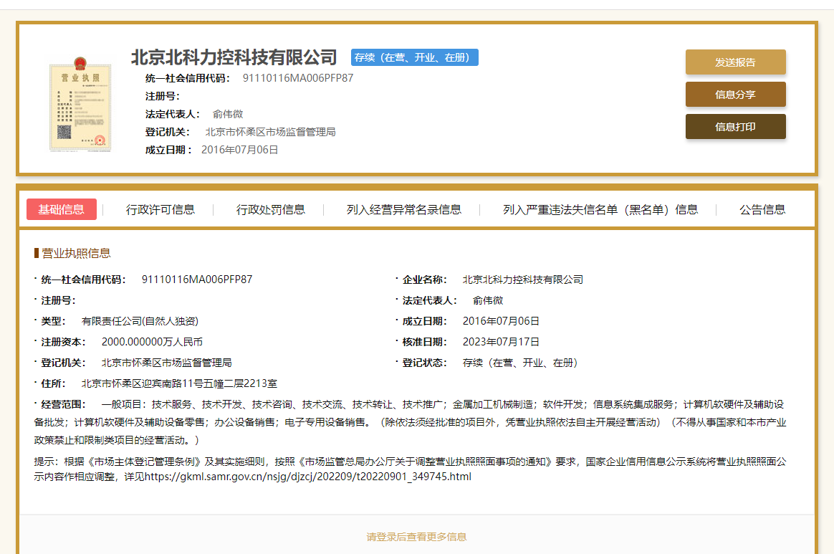
Task: Open 列入严重违法失信名单（黑名单）信息 tab
Action: tap(600, 210)
